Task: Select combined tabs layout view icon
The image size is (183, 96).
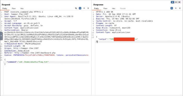Action: [x=179, y=2]
